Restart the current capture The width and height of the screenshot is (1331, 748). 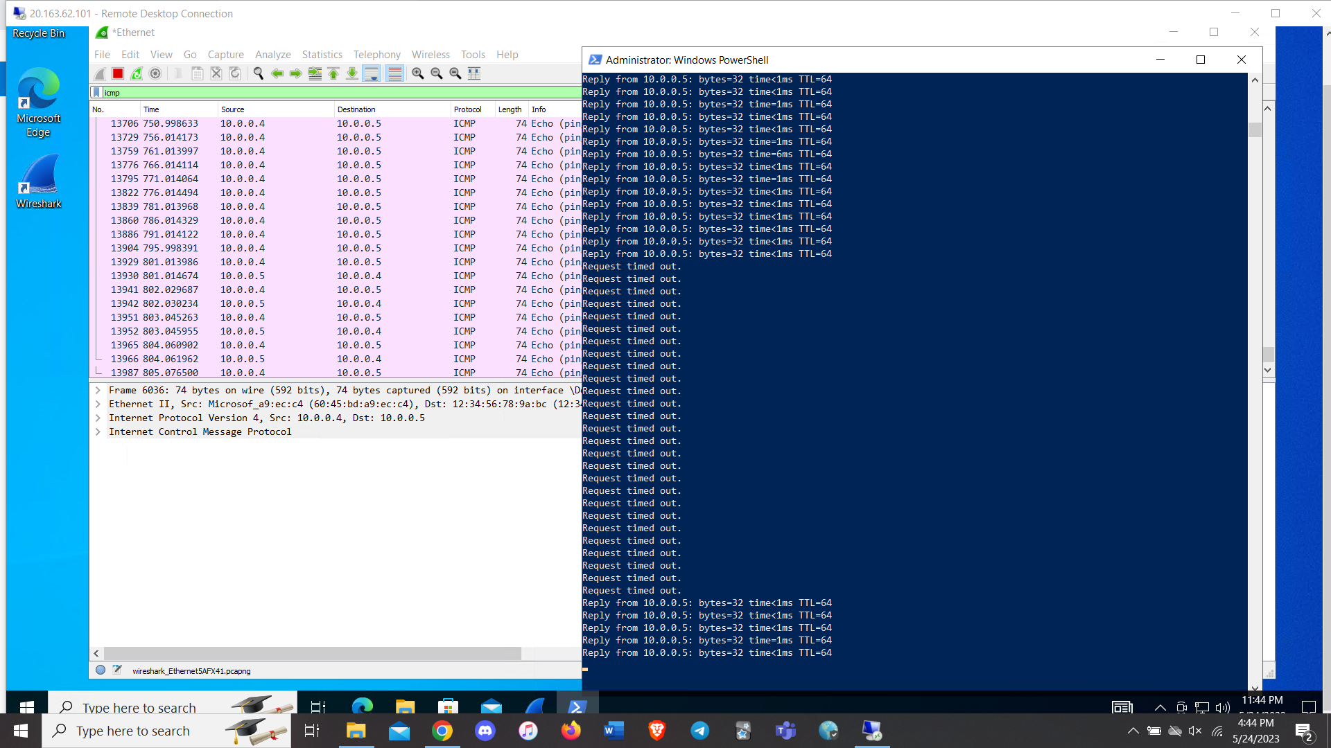137,73
